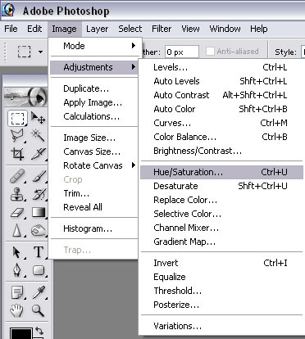Click the Image menu in the menu bar
Viewport: 305px width, 339px height.
point(65,29)
